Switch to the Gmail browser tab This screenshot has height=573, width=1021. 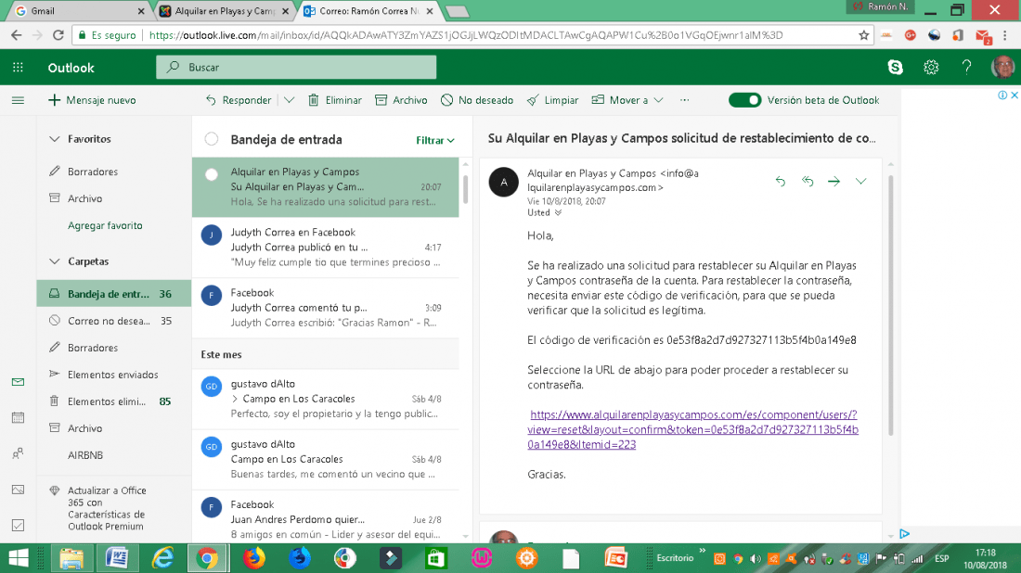pos(77,11)
